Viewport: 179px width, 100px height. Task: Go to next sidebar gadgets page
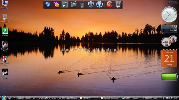pyautogui.click(x=176, y=3)
